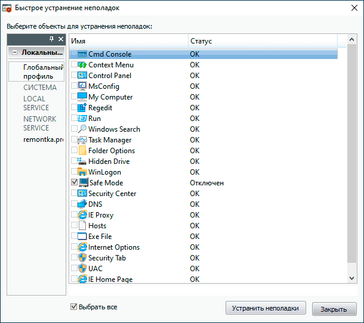The image size is (364, 323).
Task: Sort by the Имя column header
Action: tap(129, 41)
